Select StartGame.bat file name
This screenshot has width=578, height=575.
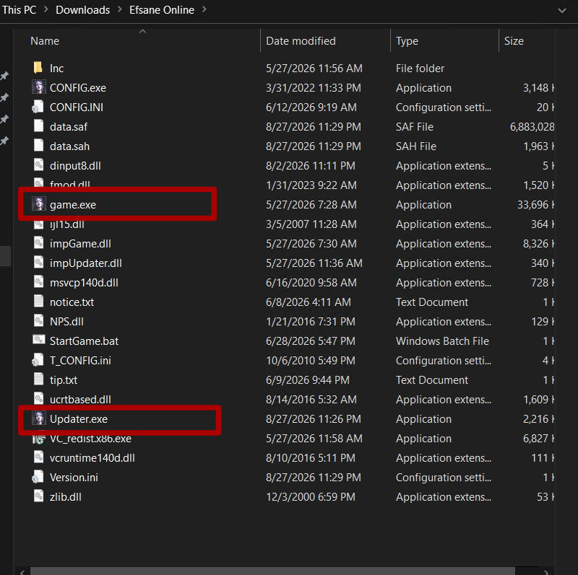point(84,341)
